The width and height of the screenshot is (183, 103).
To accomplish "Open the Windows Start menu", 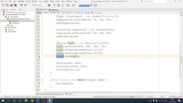I will point(3,100).
